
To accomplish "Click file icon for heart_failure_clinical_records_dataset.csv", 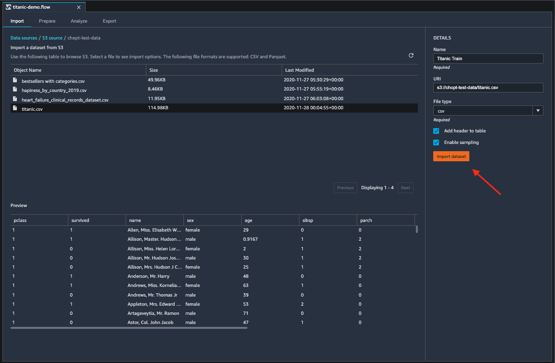I will pyautogui.click(x=15, y=99).
